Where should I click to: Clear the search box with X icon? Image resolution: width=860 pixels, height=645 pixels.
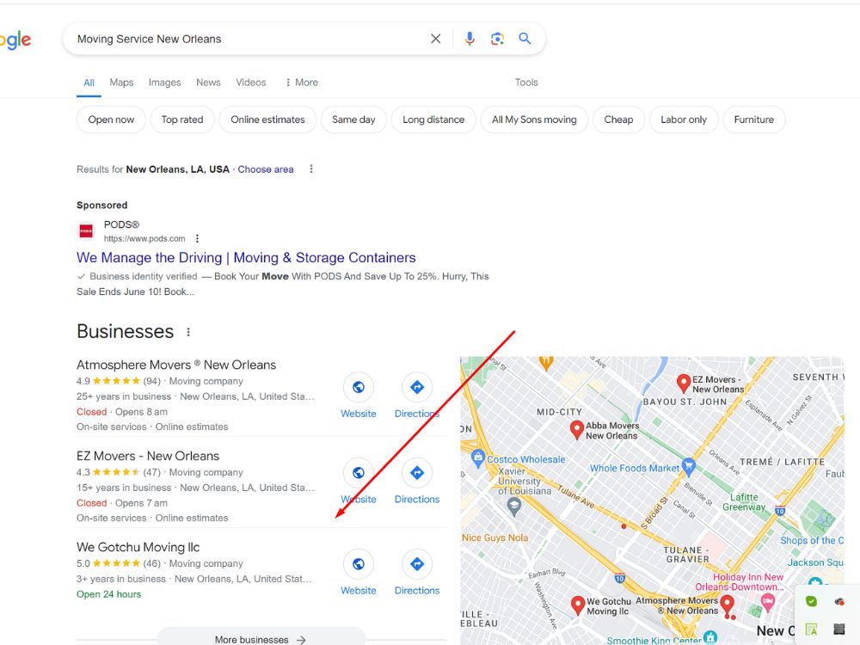point(435,39)
